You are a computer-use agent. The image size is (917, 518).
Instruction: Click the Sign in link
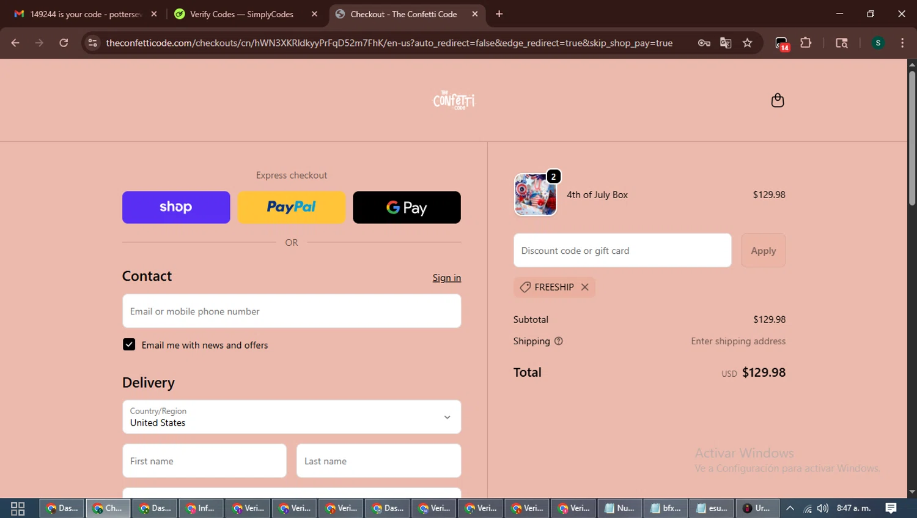coord(447,278)
